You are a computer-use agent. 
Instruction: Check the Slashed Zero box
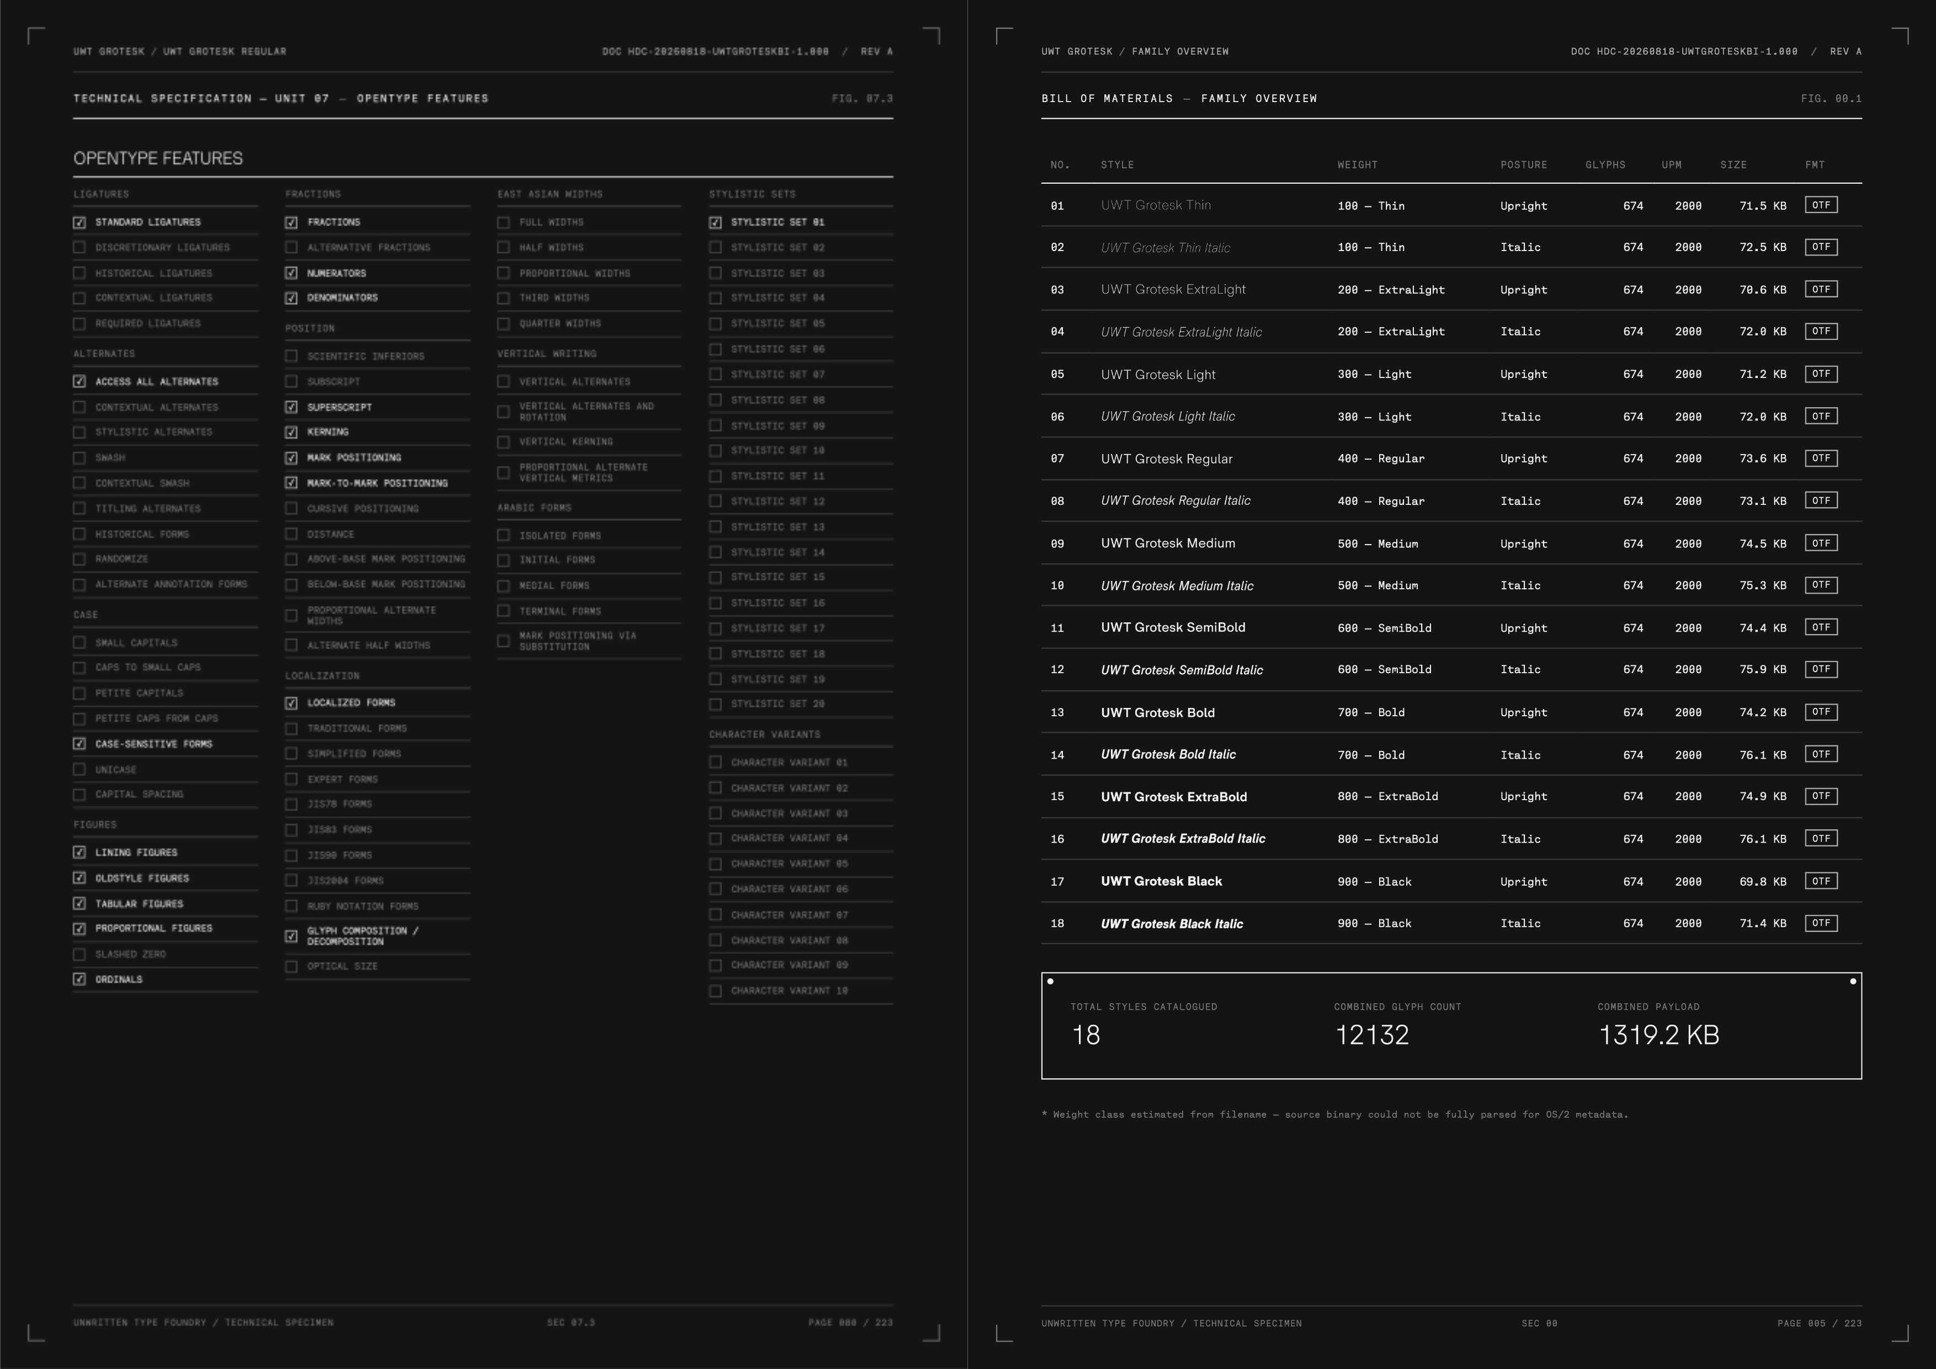coord(79,954)
